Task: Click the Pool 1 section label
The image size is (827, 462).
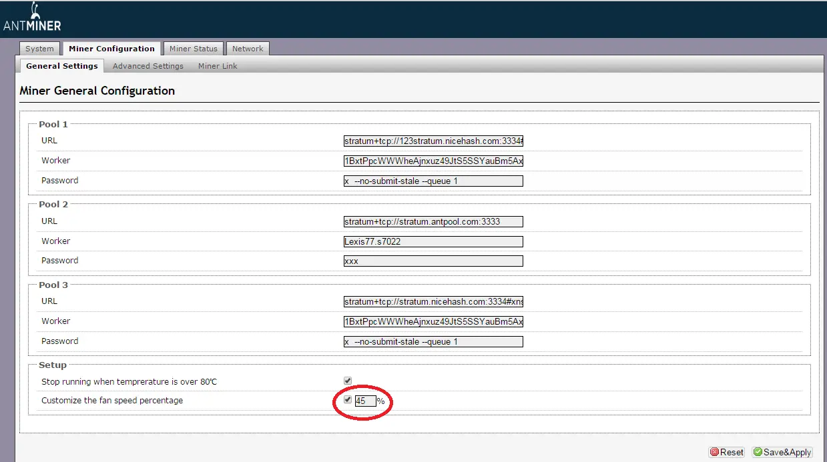Action: coord(53,124)
